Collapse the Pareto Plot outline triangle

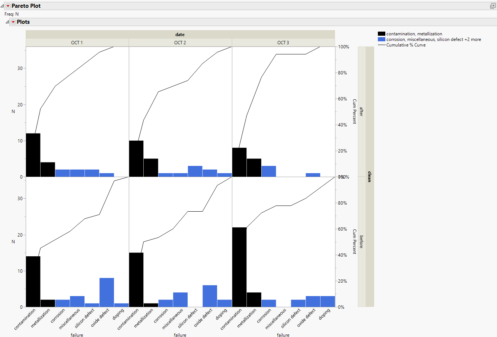click(3, 6)
